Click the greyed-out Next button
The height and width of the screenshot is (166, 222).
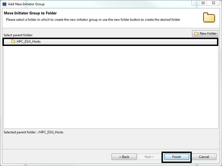coord(149,157)
